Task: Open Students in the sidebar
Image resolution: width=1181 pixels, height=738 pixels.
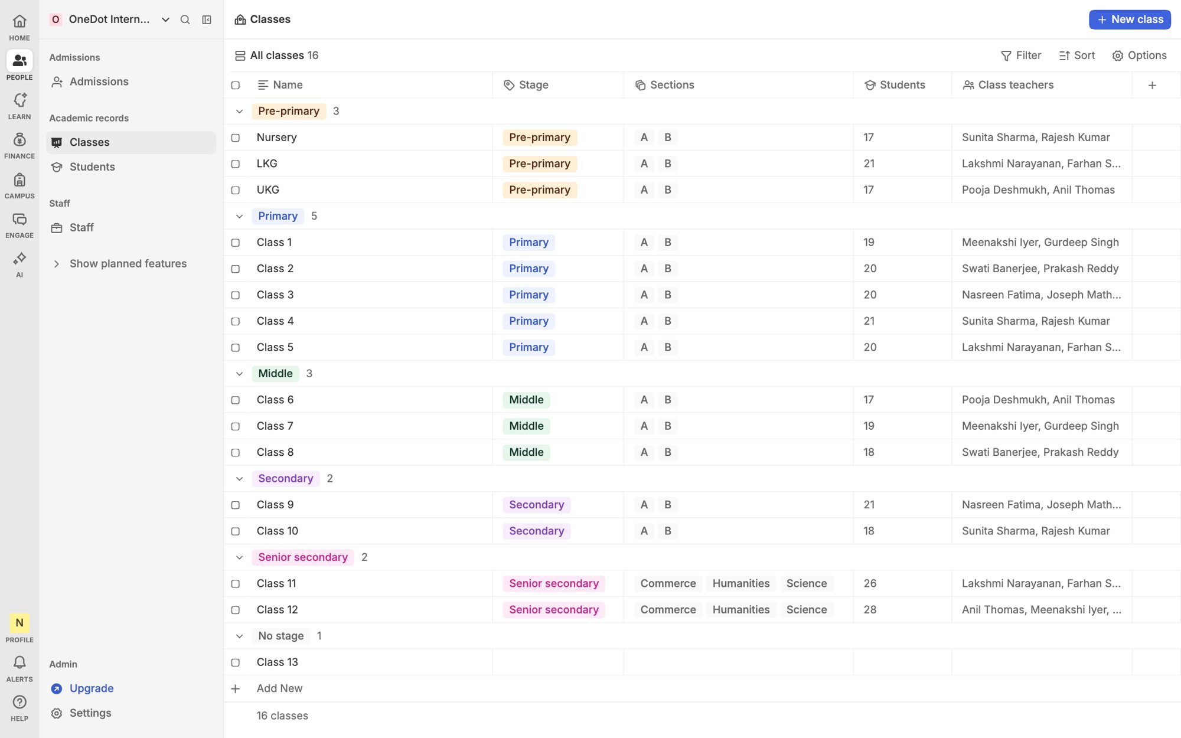Action: point(131,167)
